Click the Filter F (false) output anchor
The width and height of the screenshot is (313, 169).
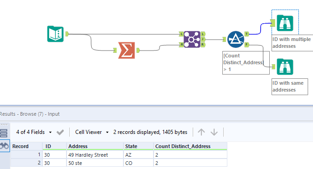[x=247, y=45]
